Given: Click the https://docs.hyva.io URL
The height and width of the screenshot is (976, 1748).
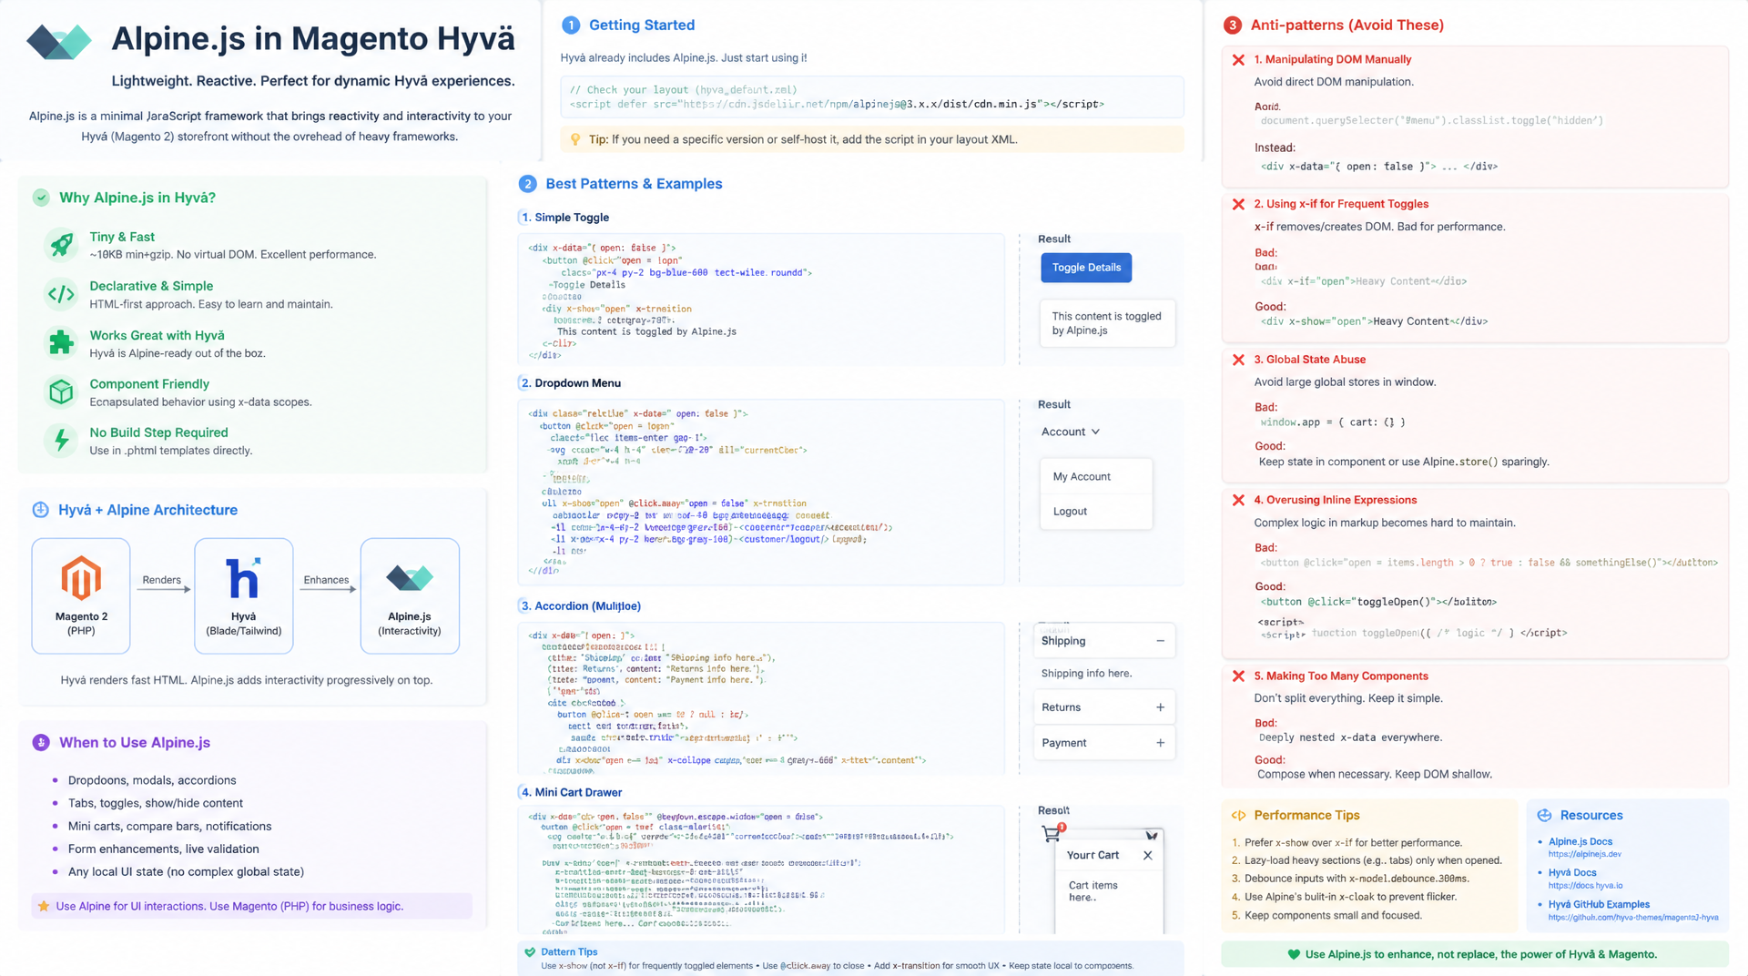Looking at the screenshot, I should [x=1585, y=885].
